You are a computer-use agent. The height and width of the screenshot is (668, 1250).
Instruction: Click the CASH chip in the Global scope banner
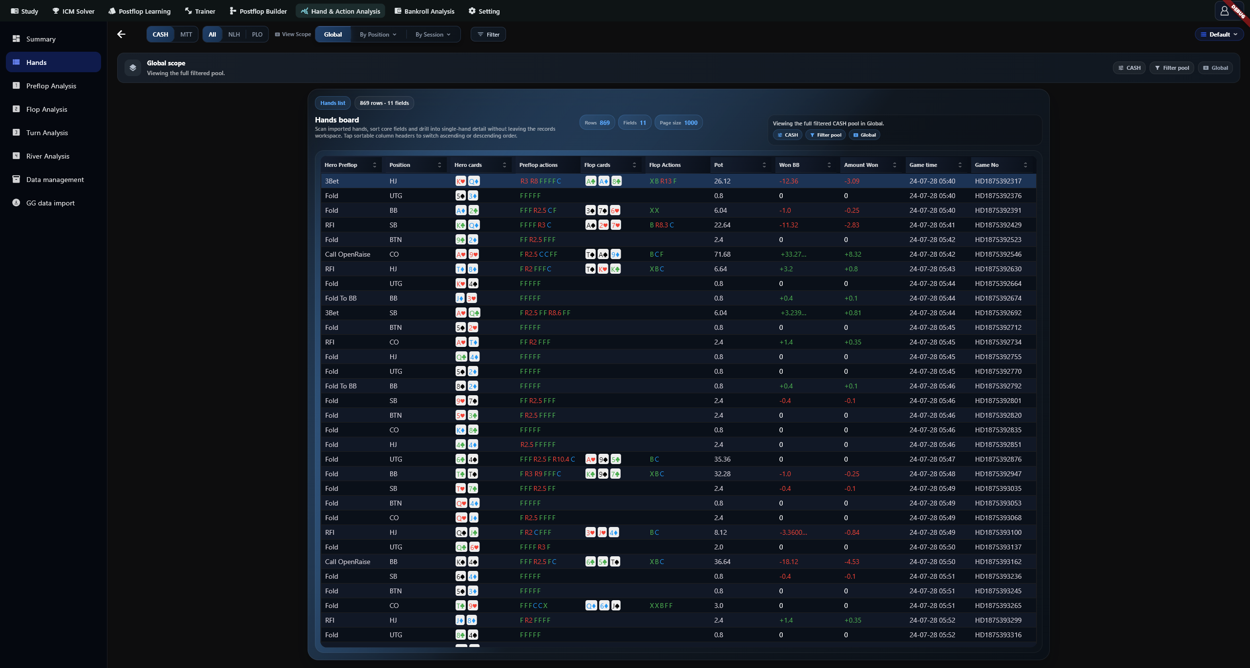1129,68
